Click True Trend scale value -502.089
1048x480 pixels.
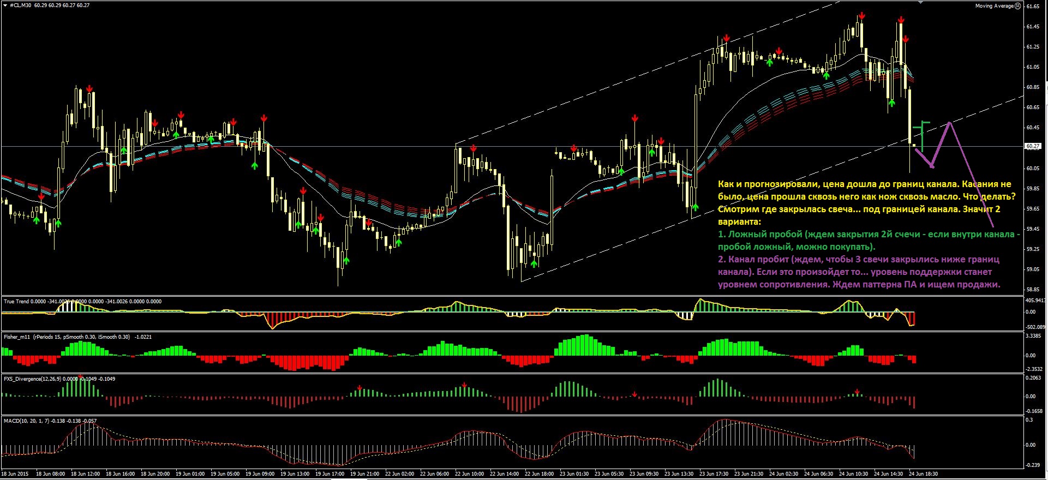click(1035, 327)
